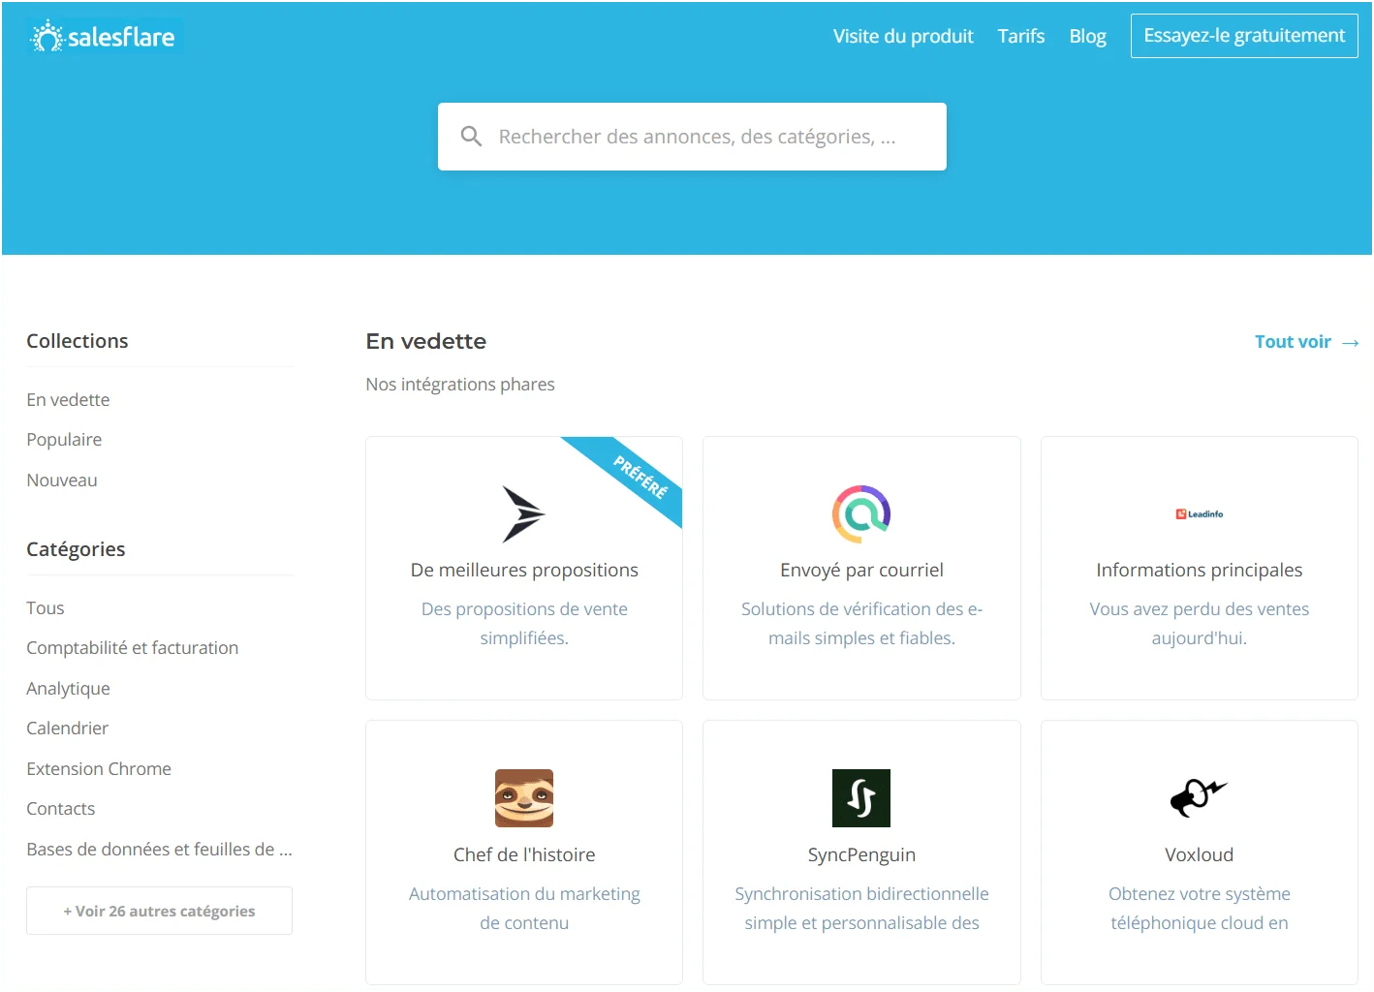
Task: Click the Envoyé par courriel colorful logo
Action: (861, 513)
